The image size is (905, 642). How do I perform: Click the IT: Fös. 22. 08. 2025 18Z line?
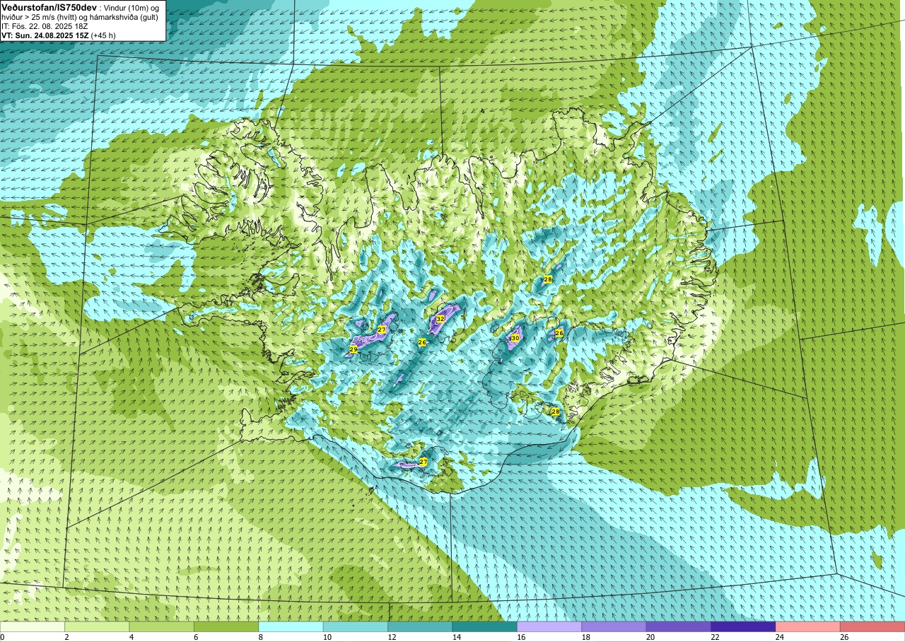(x=45, y=26)
